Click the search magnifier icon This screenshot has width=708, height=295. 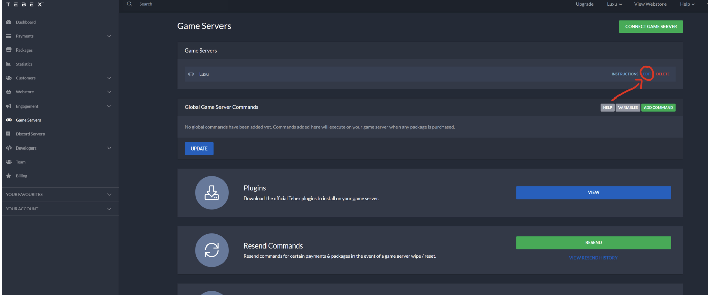coord(130,4)
